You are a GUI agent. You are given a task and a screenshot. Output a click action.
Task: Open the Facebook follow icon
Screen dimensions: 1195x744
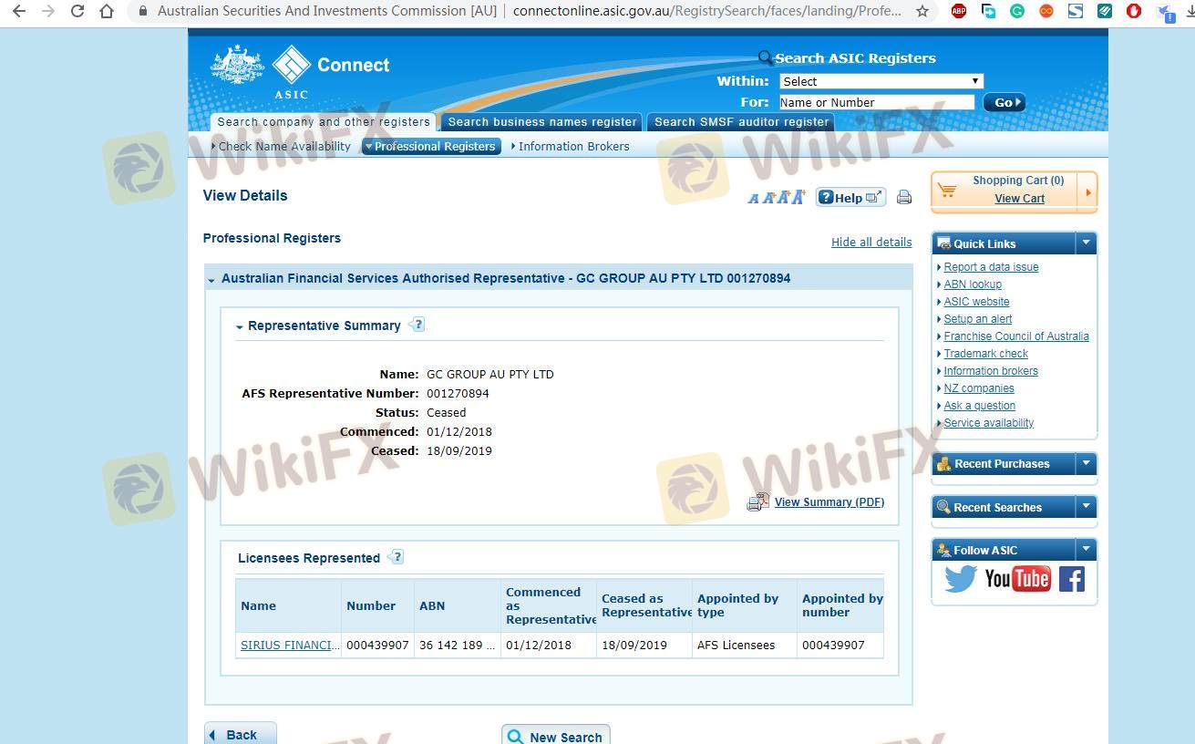point(1072,579)
